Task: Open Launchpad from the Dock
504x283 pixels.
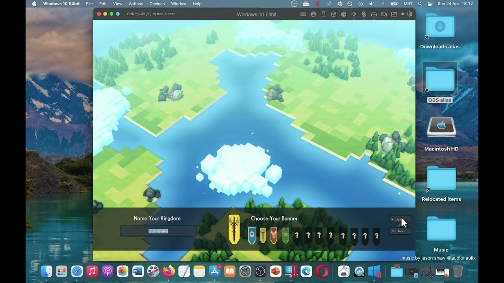Action: (61, 271)
